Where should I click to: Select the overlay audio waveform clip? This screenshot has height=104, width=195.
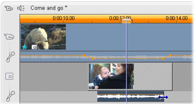[x=130, y=96]
